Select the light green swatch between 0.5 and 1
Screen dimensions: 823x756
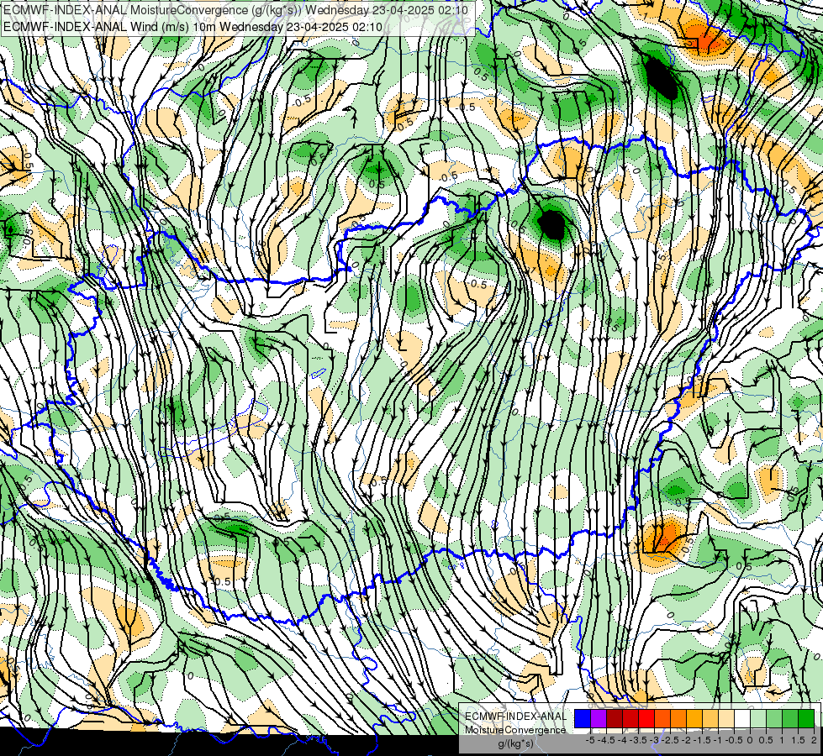[x=774, y=718]
